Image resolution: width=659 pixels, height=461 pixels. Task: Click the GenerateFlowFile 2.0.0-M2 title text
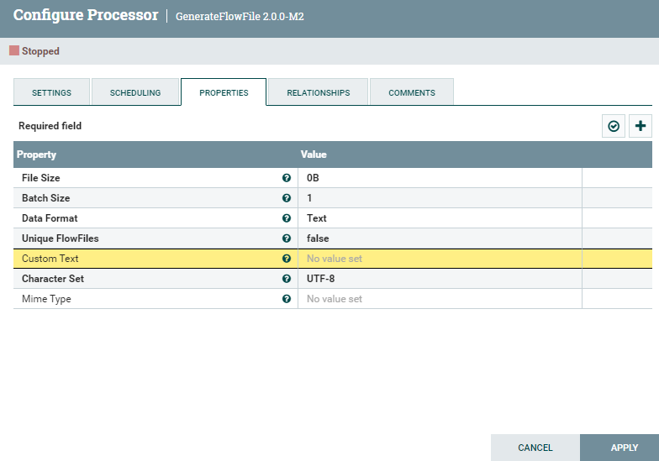click(240, 17)
